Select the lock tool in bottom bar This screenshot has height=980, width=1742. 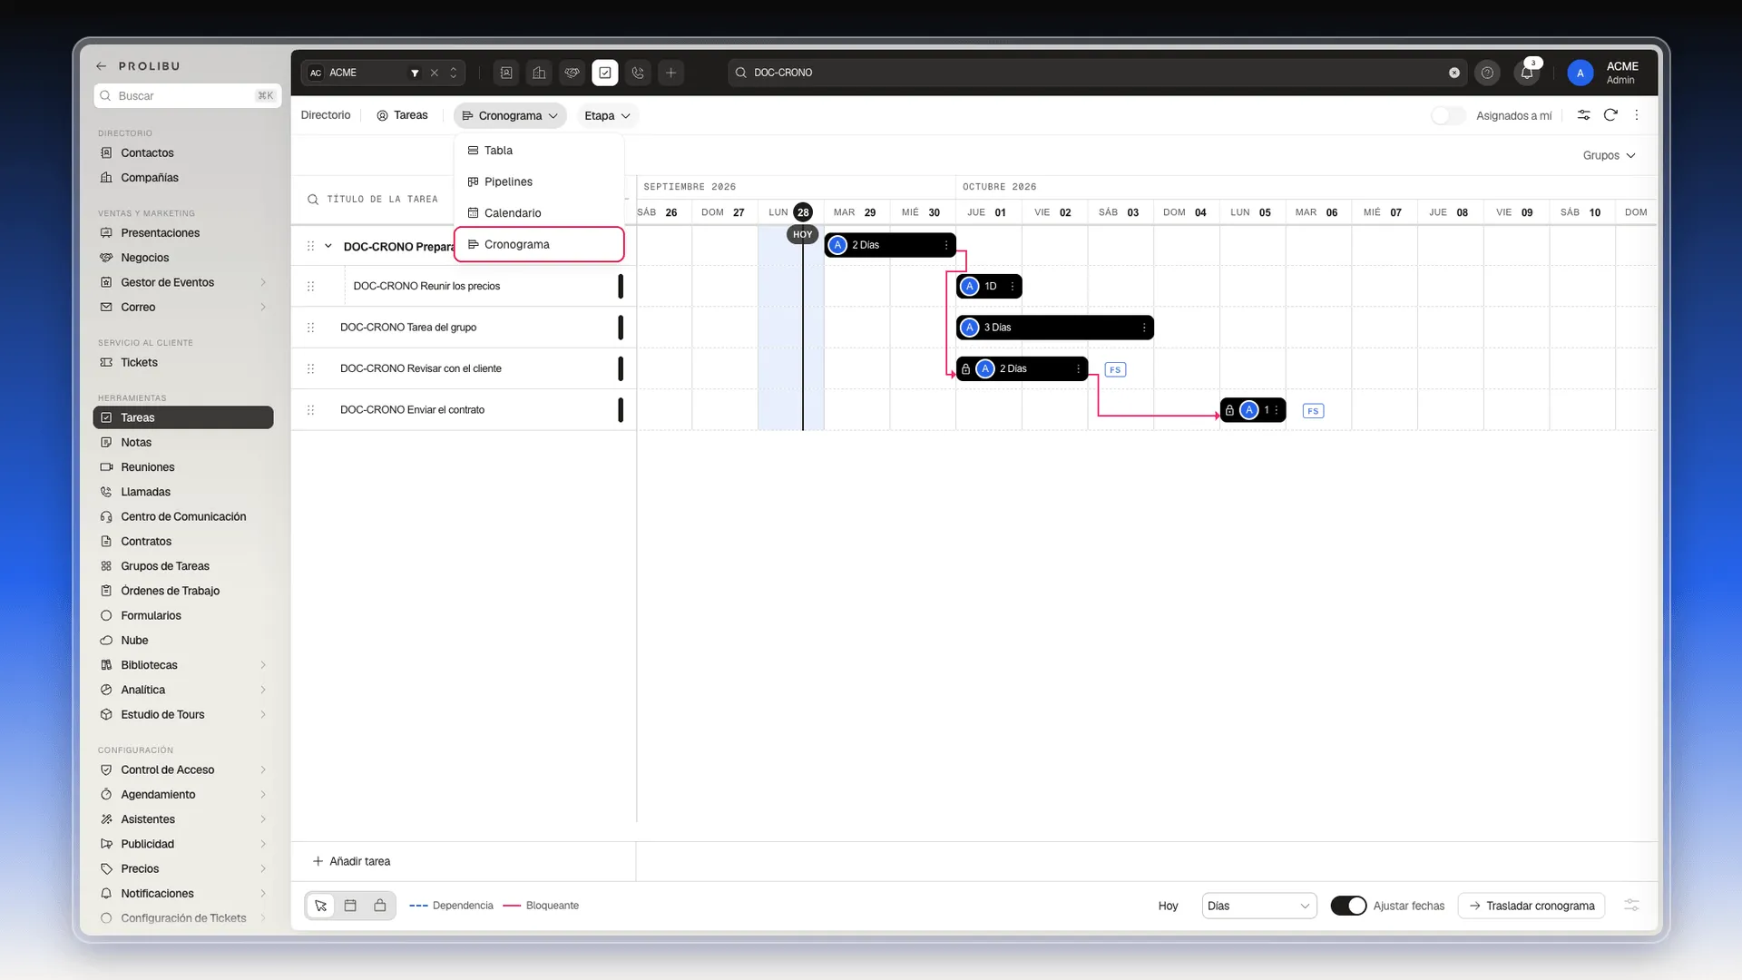point(380,906)
